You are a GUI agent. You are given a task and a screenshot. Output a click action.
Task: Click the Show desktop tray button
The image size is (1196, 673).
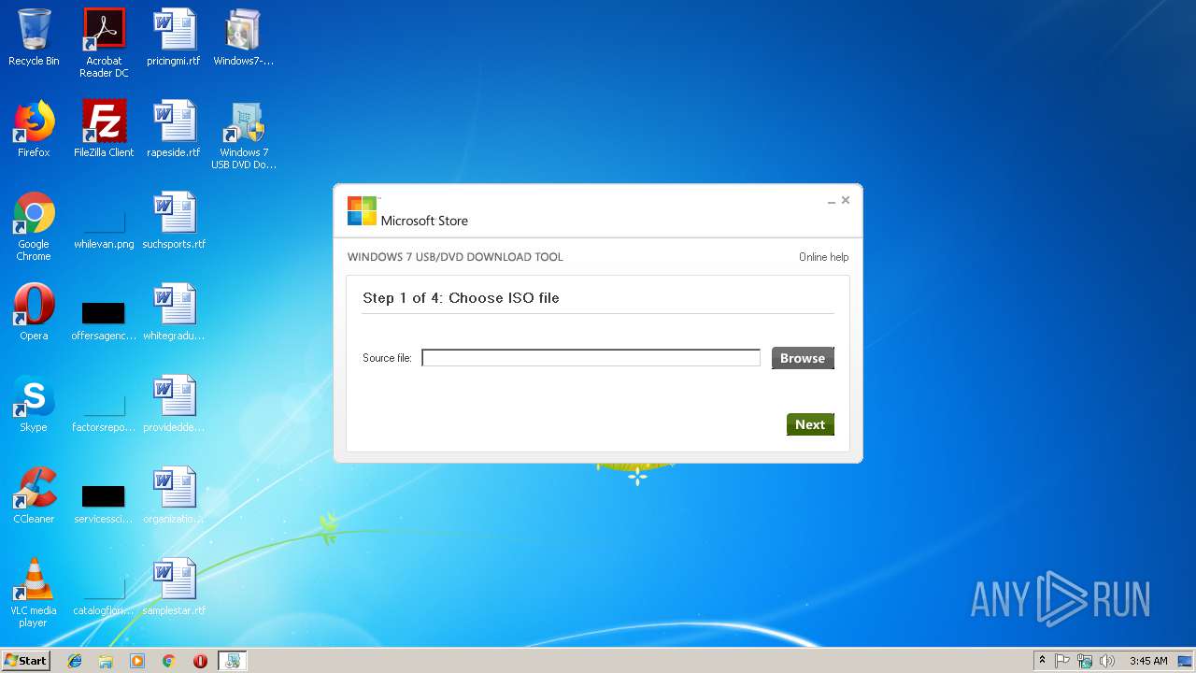tap(1186, 661)
